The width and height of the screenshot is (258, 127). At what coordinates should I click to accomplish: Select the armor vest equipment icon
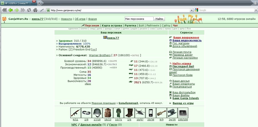pyautogui.click(x=108, y=113)
